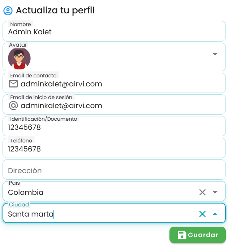This screenshot has width=228, height=248.
Task: Collapse the Ciudad dropdown arrow
Action: (215, 214)
